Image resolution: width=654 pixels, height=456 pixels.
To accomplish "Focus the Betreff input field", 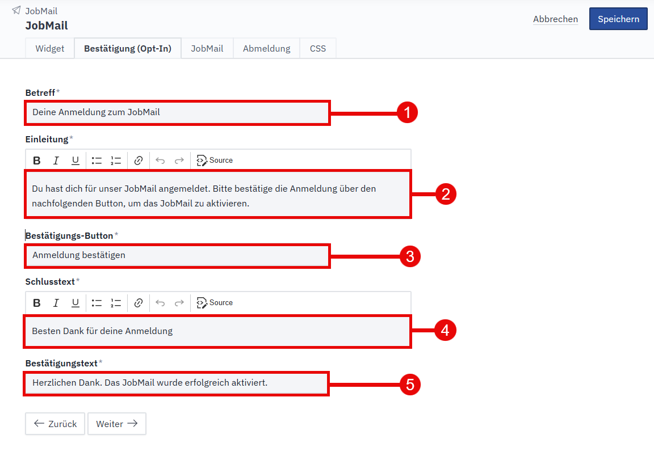I will (177, 112).
